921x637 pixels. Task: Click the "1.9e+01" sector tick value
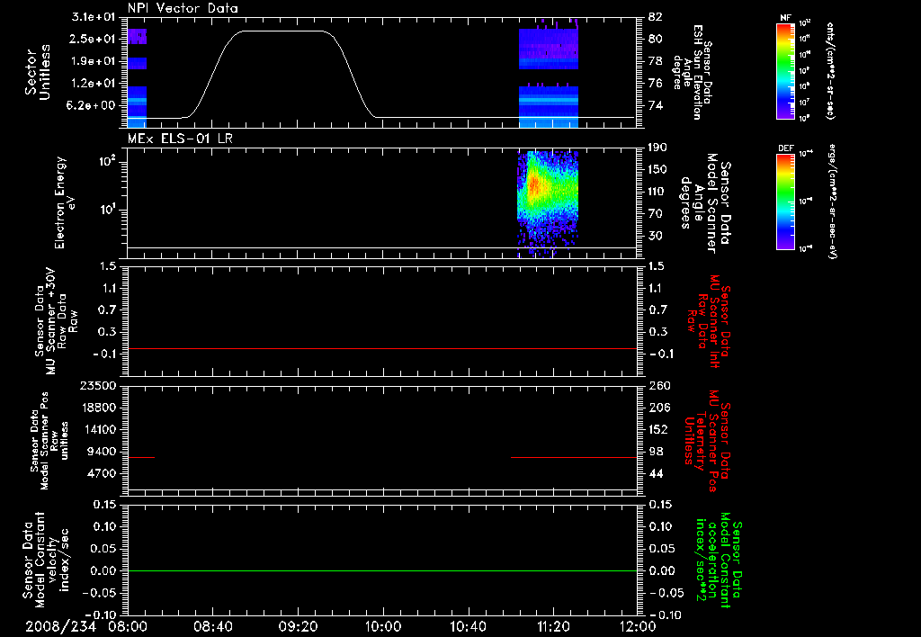pos(93,61)
